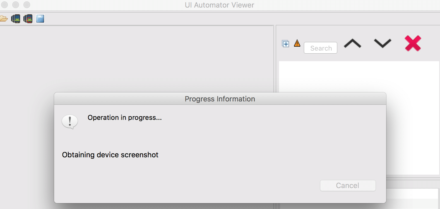The height and width of the screenshot is (209, 440).
Task: Close the UI Automator Viewer window
Action: pos(4,5)
